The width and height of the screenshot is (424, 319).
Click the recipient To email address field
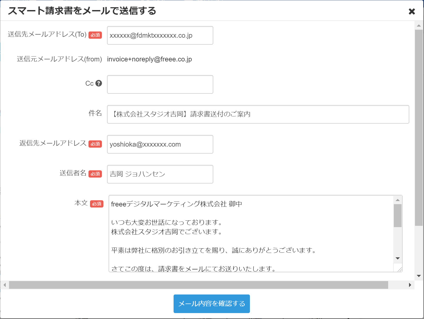pos(160,35)
